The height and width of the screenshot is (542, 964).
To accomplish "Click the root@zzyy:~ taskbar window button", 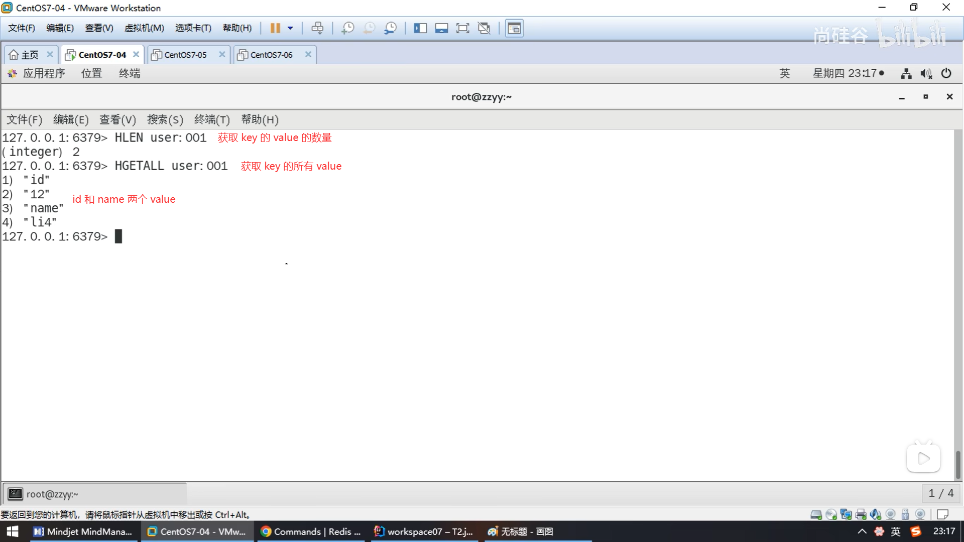I will [x=52, y=494].
